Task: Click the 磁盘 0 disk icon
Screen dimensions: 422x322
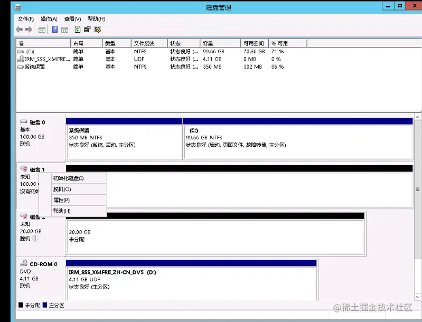Action: [x=24, y=121]
